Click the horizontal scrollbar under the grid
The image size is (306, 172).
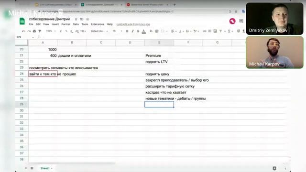click(72, 163)
